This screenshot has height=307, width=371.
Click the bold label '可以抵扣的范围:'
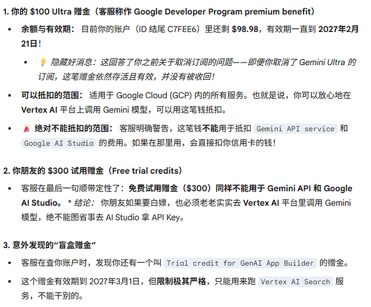(52, 95)
